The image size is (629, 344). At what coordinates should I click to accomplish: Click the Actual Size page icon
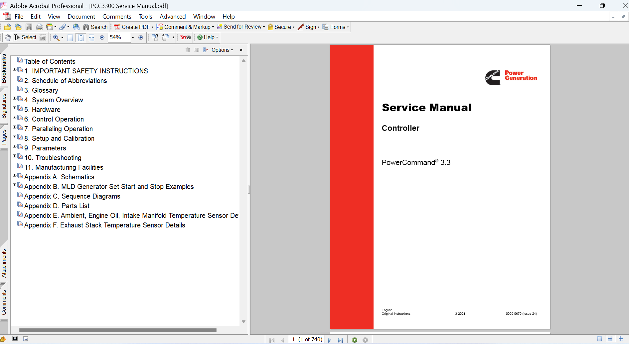click(x=70, y=38)
